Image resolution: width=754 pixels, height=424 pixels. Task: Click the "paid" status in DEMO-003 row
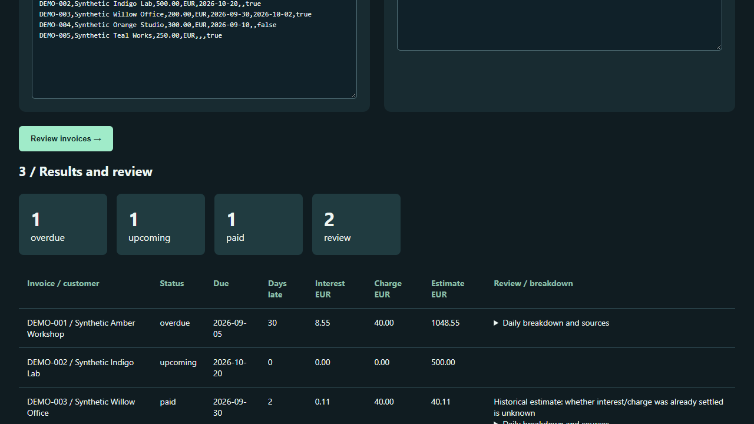[168, 402]
